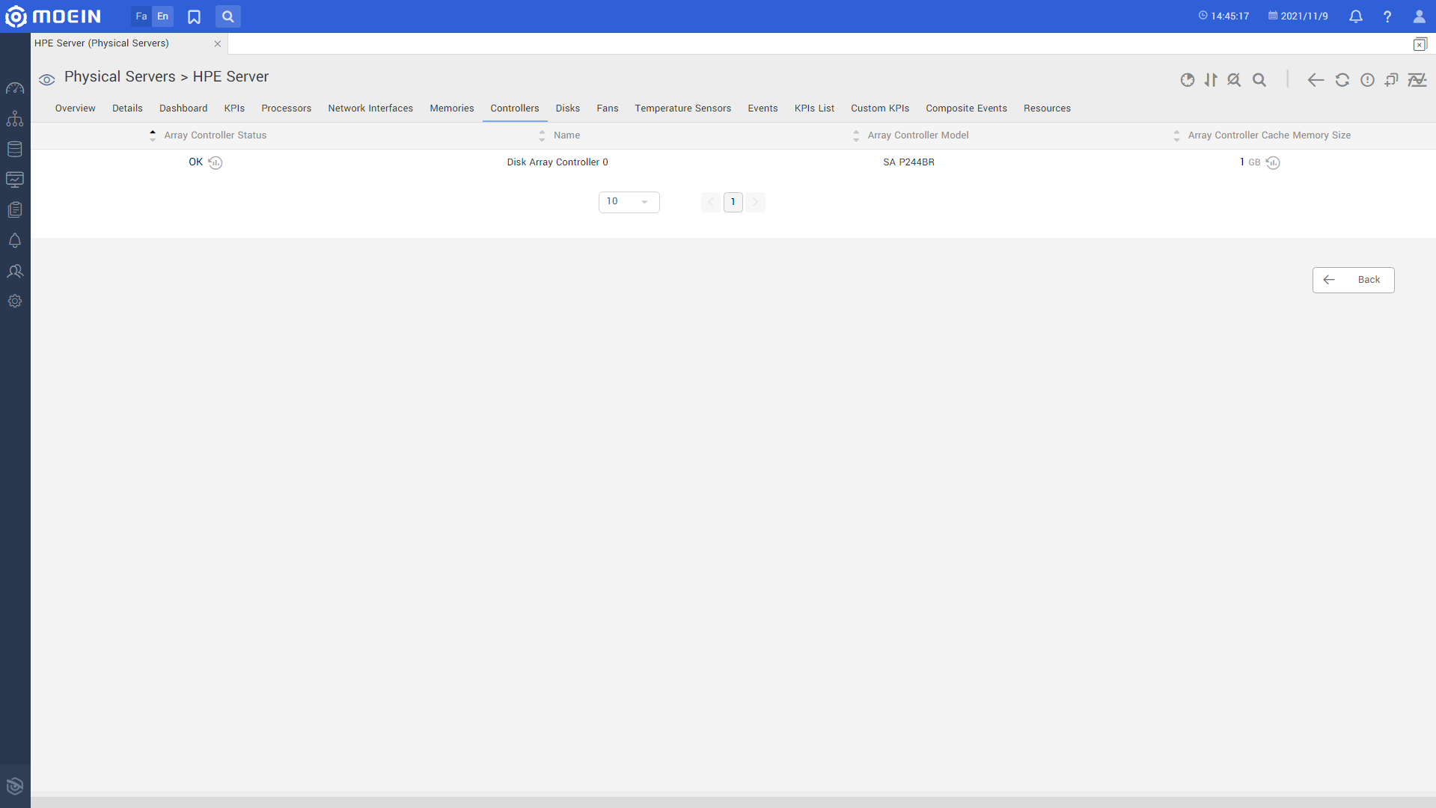This screenshot has height=808, width=1436.
Task: Open the bookmarks icon in top bar
Action: pyautogui.click(x=194, y=16)
